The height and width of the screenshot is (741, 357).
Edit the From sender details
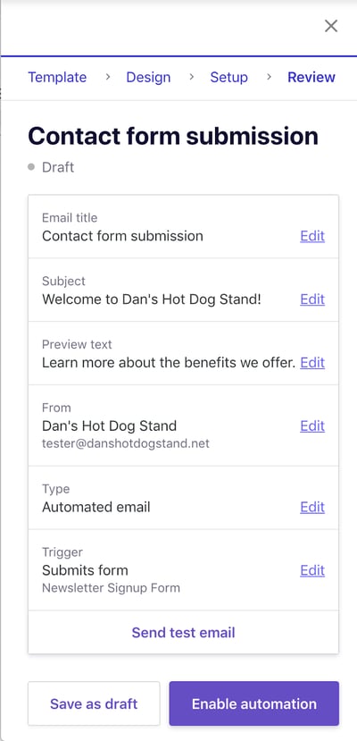[x=312, y=425]
